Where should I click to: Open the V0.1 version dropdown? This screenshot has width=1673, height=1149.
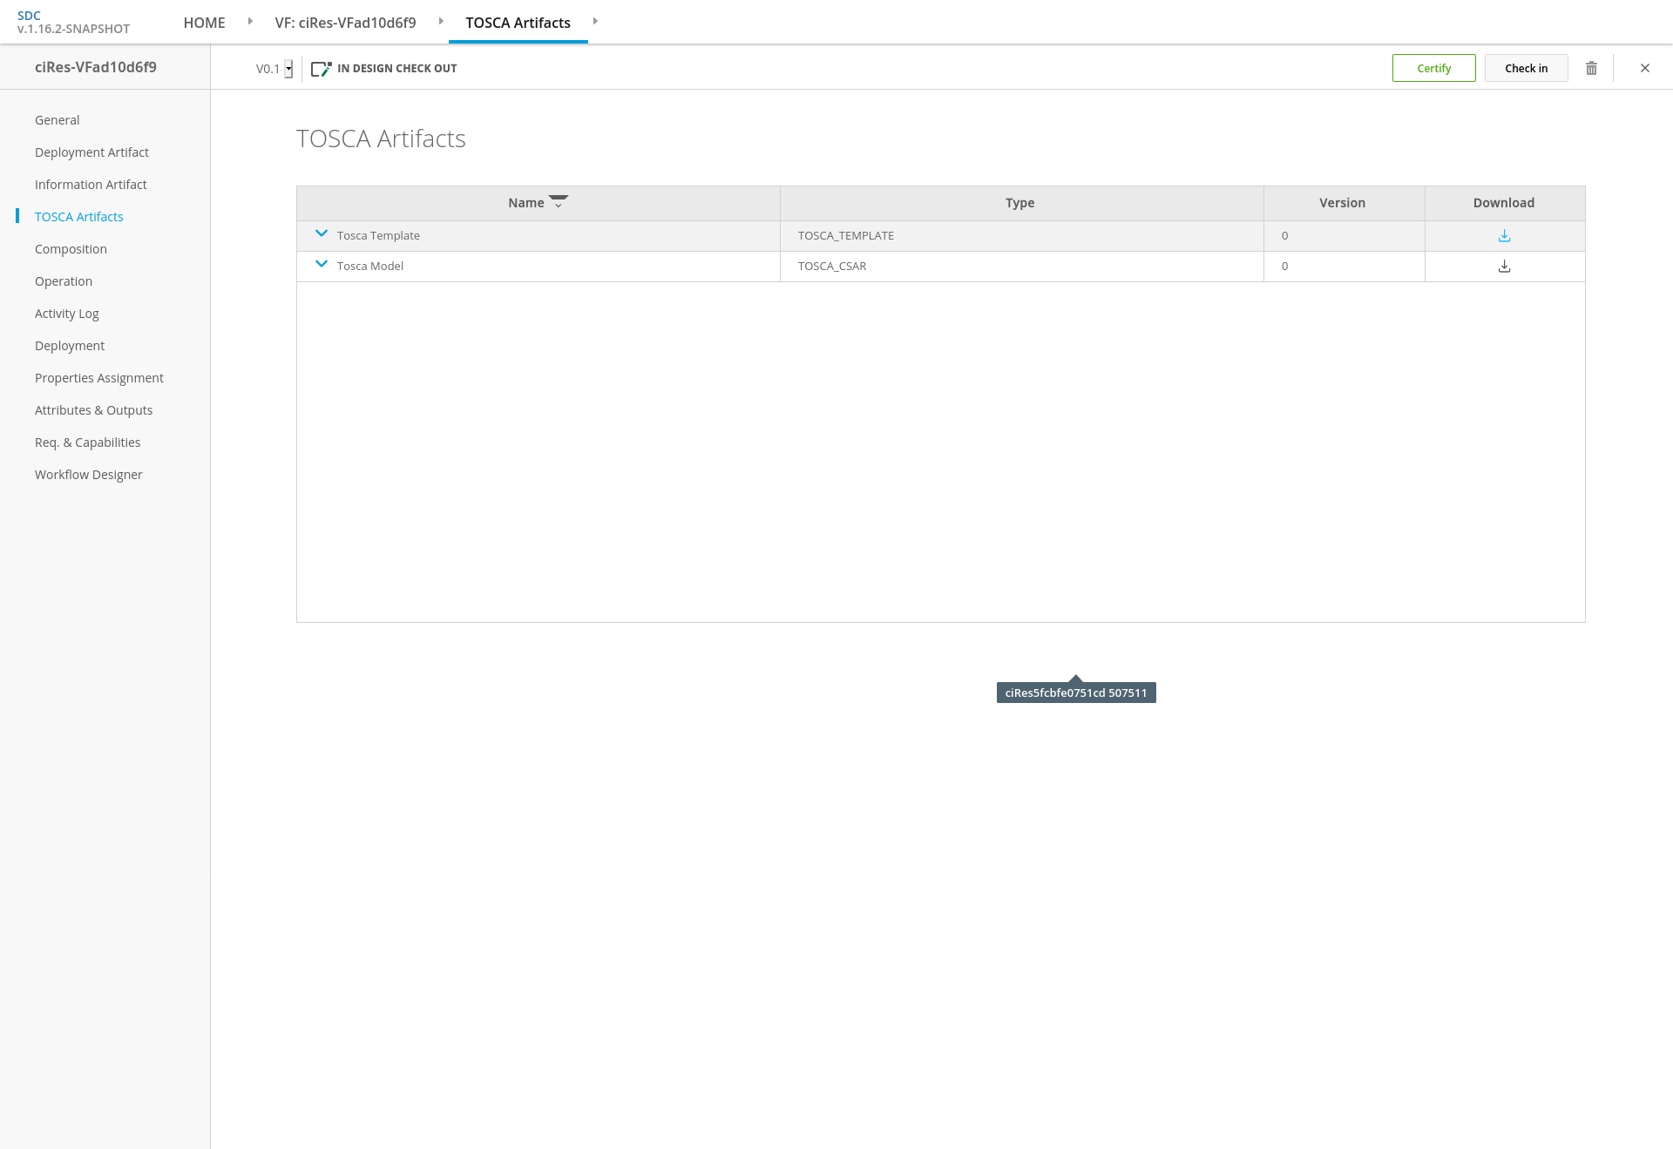pyautogui.click(x=288, y=69)
